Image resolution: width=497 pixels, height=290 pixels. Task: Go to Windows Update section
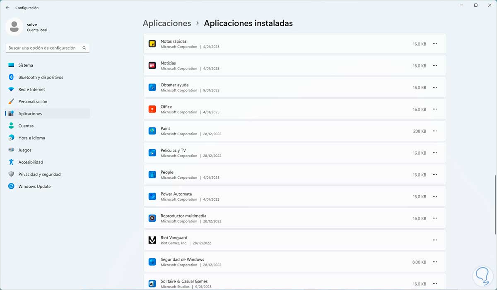[x=34, y=187]
